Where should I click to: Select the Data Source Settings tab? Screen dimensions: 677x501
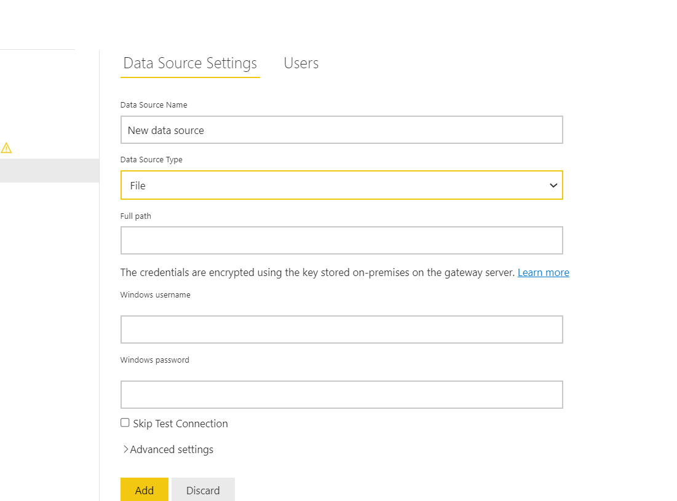pos(190,63)
